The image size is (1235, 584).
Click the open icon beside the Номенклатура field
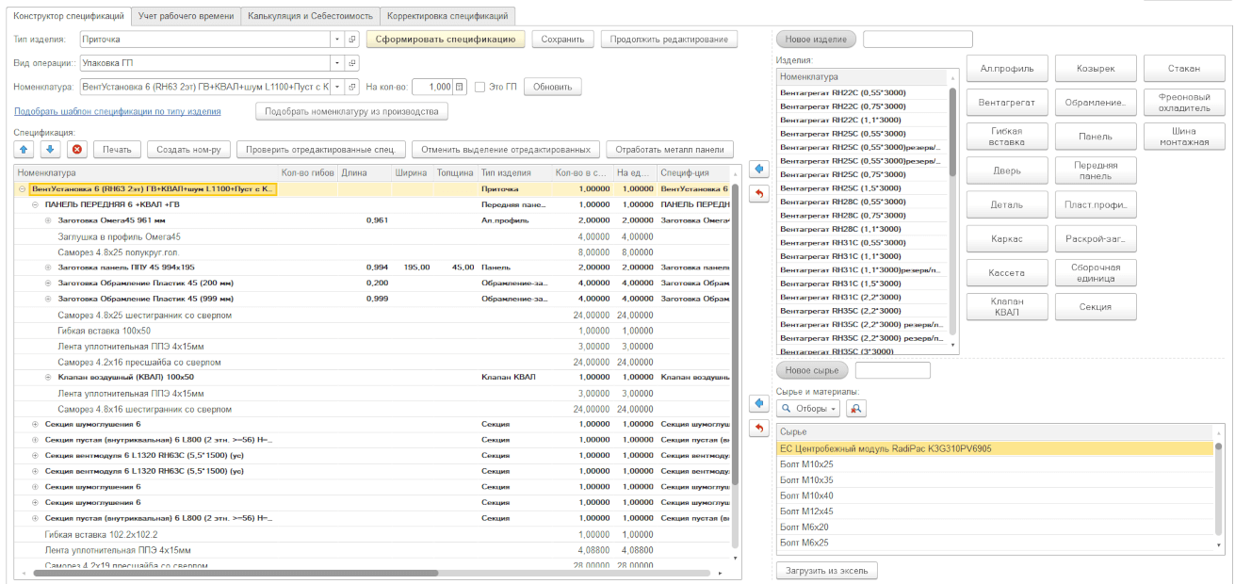point(352,87)
